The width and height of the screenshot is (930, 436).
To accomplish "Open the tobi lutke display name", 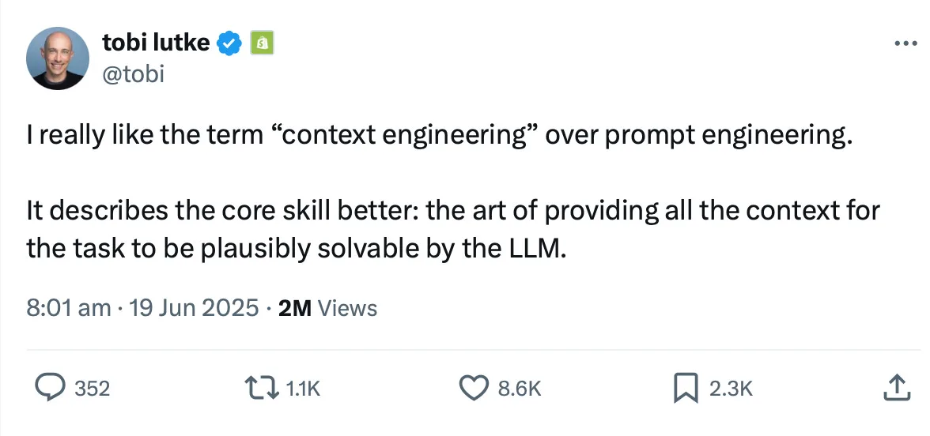I will (156, 43).
